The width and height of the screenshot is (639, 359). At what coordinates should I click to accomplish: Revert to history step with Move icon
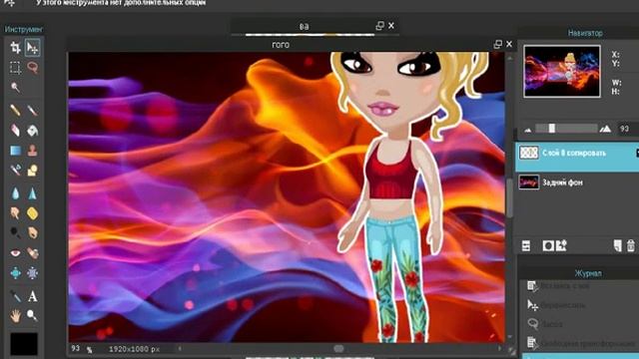tap(579, 305)
